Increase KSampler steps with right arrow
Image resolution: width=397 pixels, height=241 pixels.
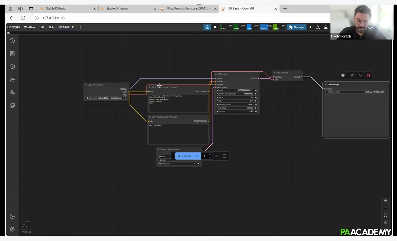[256, 97]
